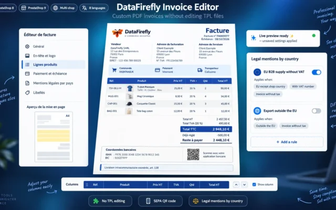Viewport: 336px width, 210px height.
Task: Click the No TPL editing badge
Action: (x=110, y=201)
